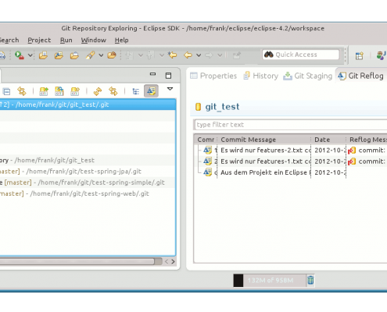
Task: Select the test-spring-jpa/.git repository row
Action: pos(88,172)
